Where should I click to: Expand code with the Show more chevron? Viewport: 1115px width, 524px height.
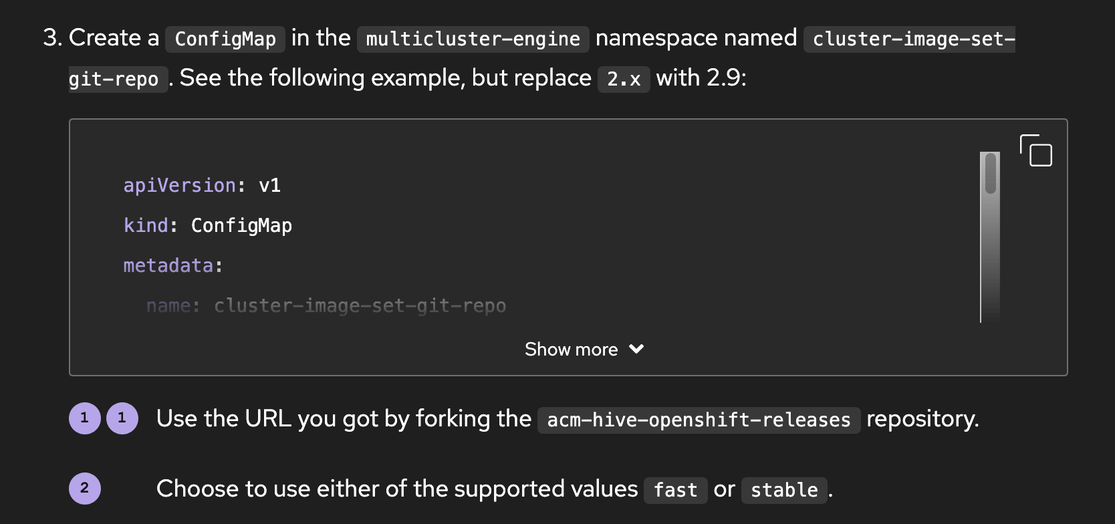click(x=637, y=349)
